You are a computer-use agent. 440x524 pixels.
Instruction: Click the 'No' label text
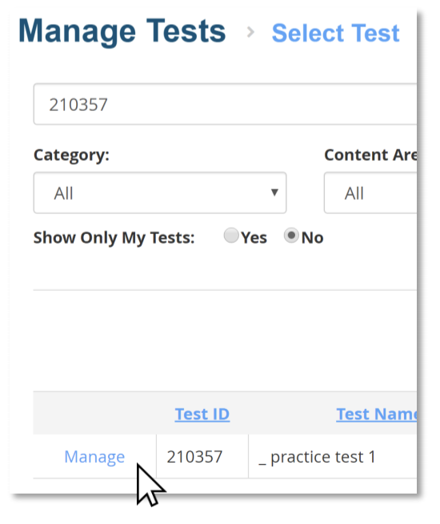312,238
